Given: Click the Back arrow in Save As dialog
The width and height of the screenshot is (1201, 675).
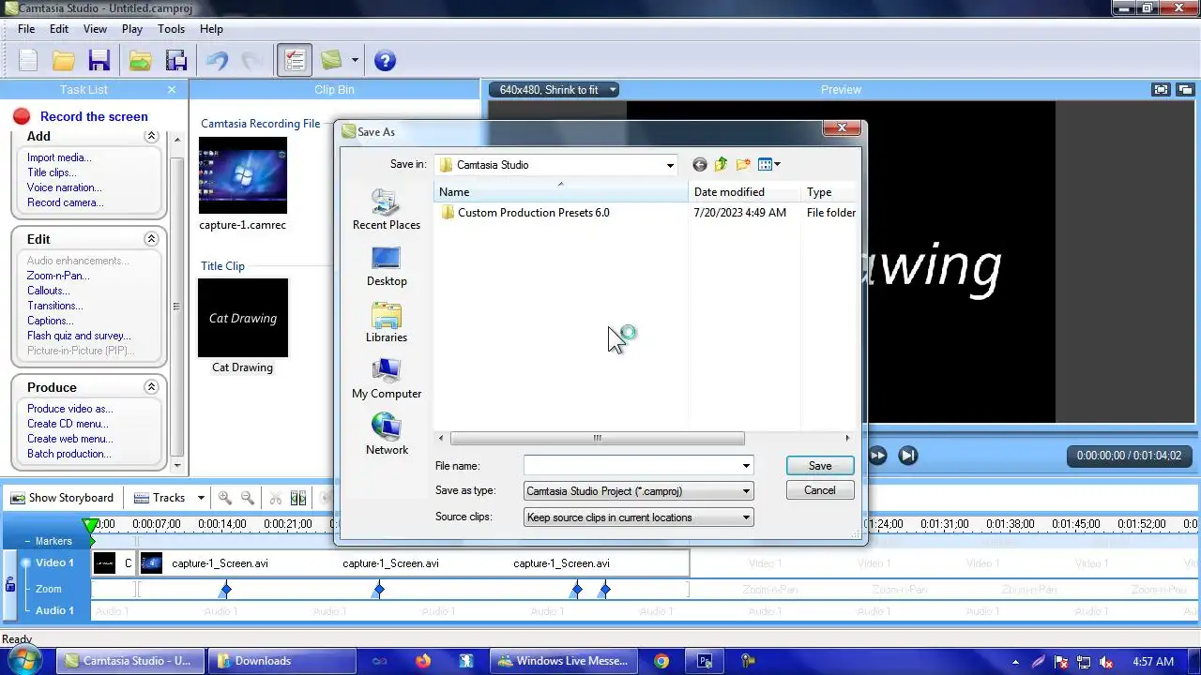Looking at the screenshot, I should coord(699,165).
